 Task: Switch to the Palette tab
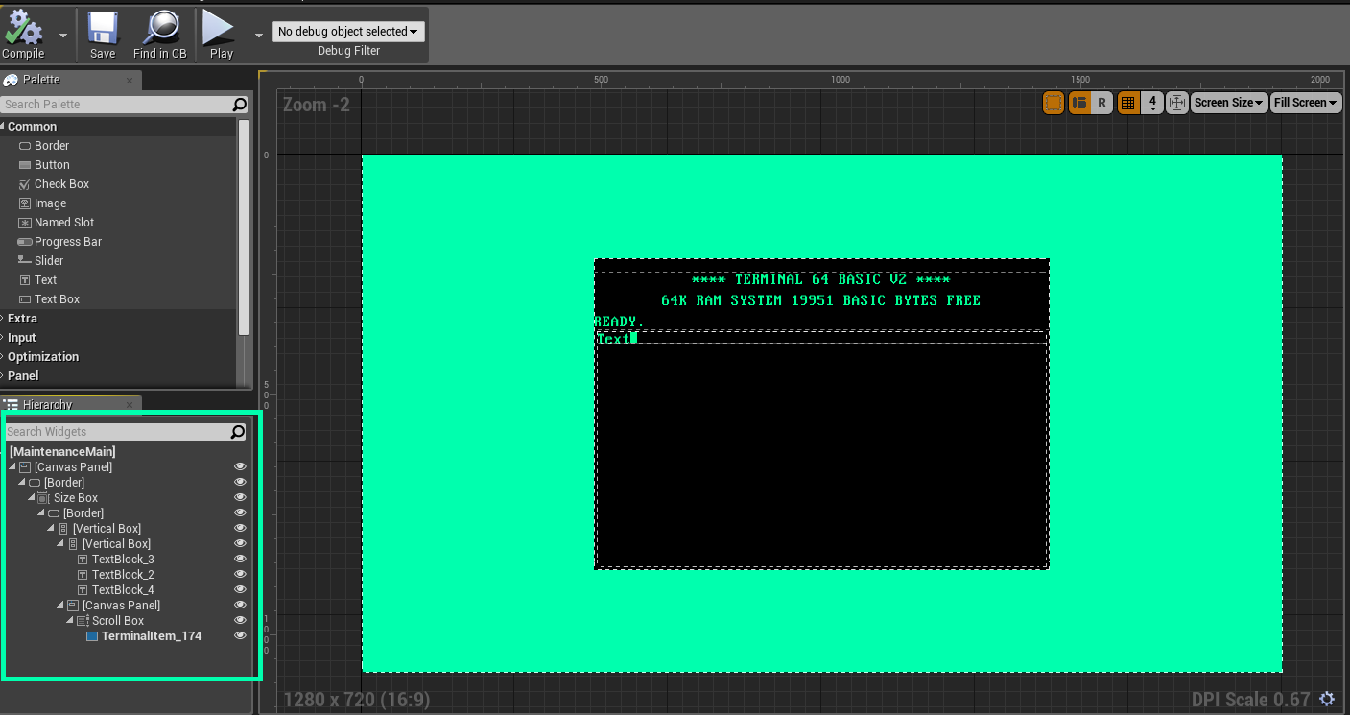[x=41, y=80]
